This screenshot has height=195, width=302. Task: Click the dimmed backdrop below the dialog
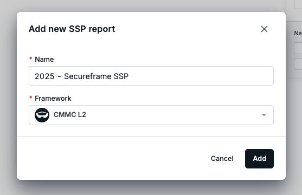[151, 187]
